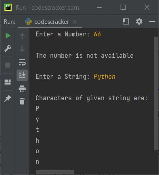Click the output letter P

coord(38,108)
